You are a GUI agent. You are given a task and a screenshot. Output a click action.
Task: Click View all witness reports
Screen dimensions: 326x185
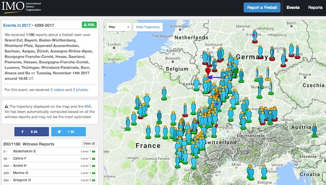[89, 144]
